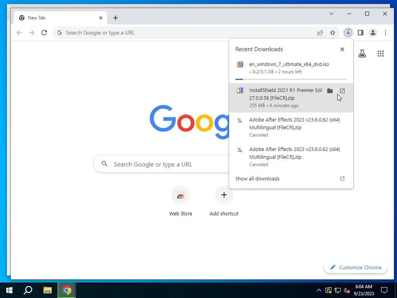This screenshot has width=397, height=298.
Task: Close the Recent Downloads popup
Action: click(342, 49)
